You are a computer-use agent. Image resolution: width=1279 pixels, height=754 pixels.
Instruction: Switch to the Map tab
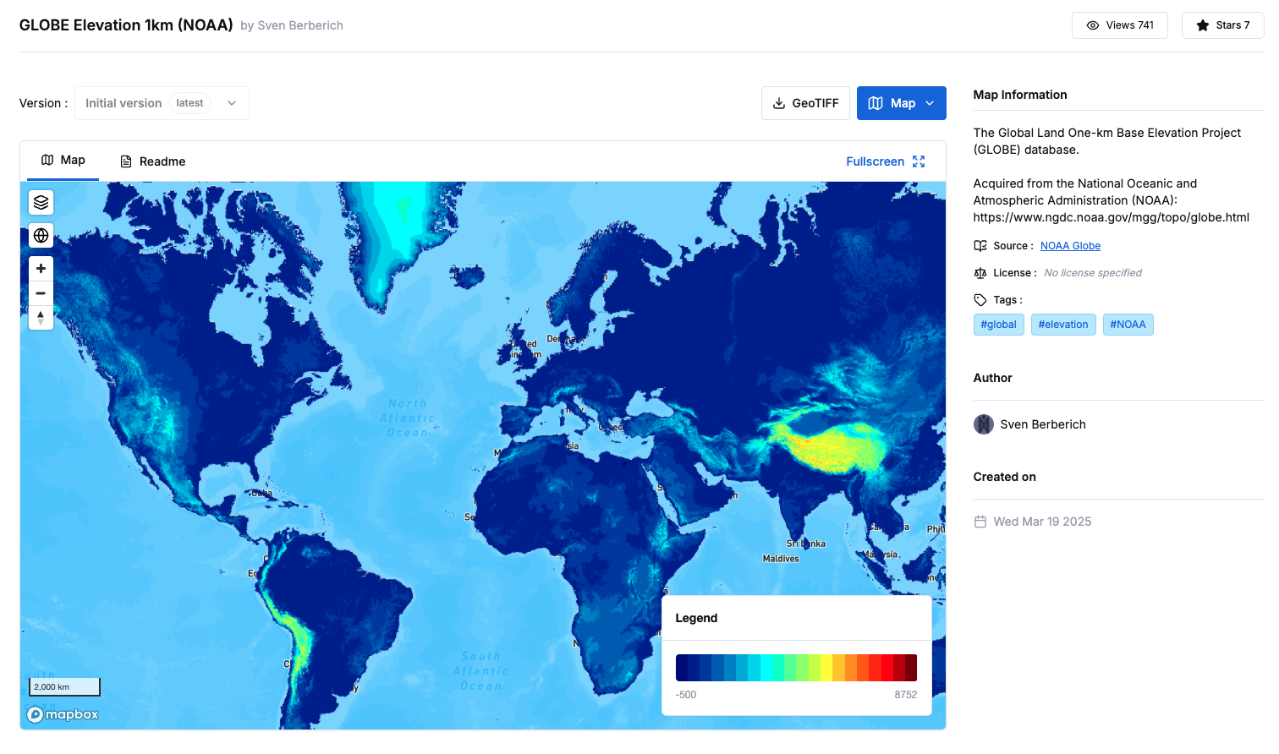coord(63,161)
